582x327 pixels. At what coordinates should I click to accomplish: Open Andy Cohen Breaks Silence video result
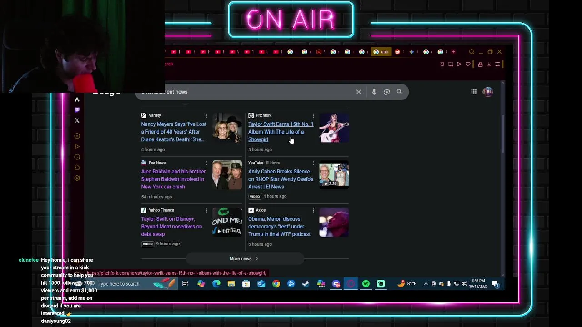click(x=281, y=179)
